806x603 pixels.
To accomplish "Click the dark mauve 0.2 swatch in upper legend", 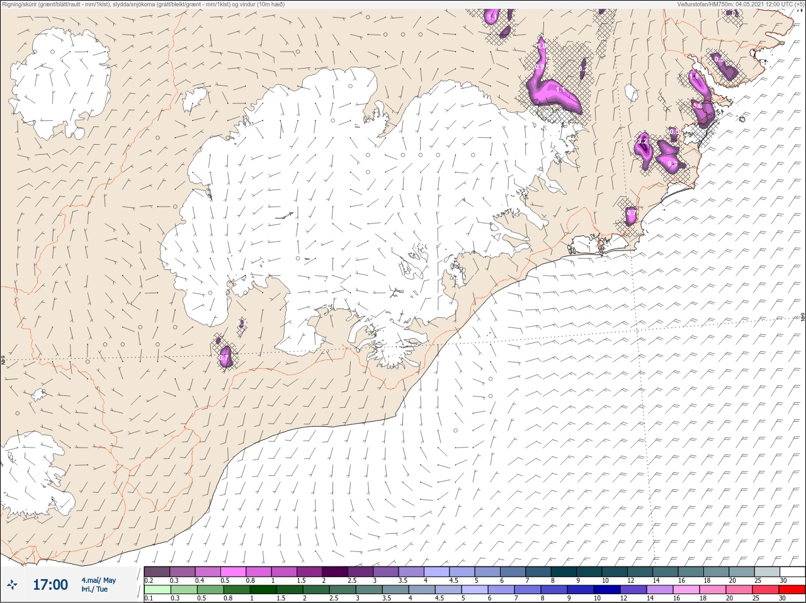I will 157,572.
